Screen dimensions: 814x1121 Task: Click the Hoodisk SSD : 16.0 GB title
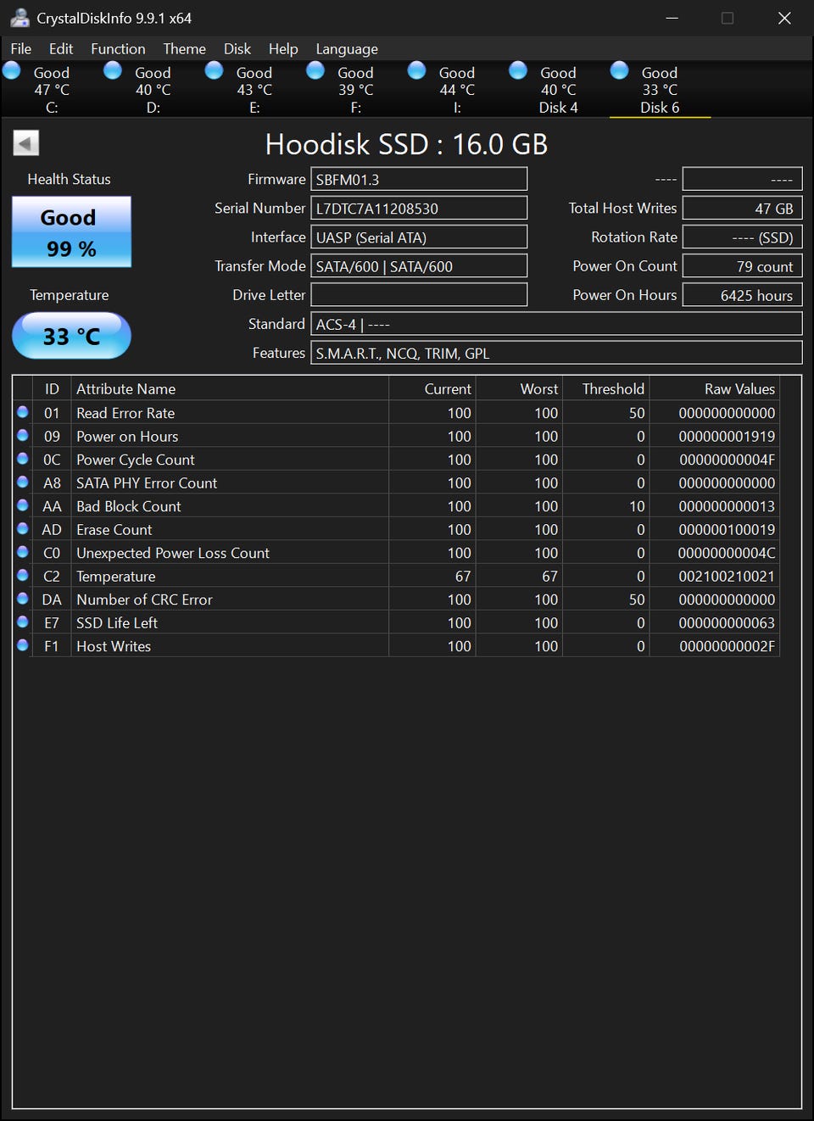[407, 144]
